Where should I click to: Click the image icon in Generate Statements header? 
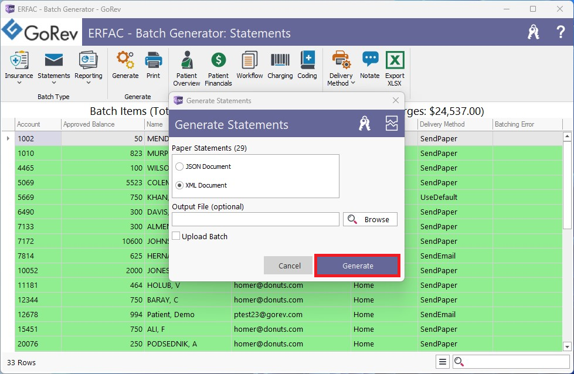coord(391,123)
